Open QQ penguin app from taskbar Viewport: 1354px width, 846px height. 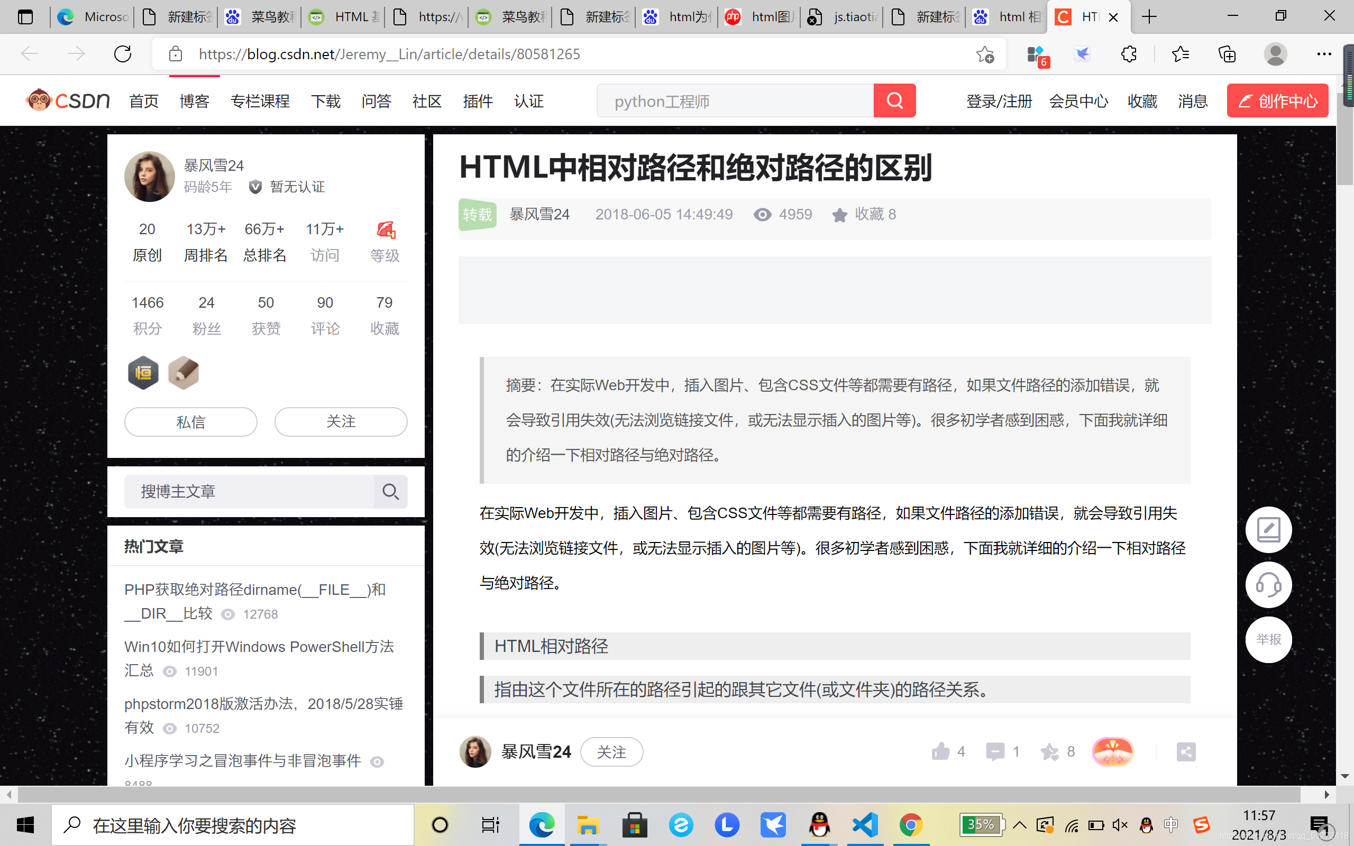click(x=819, y=825)
